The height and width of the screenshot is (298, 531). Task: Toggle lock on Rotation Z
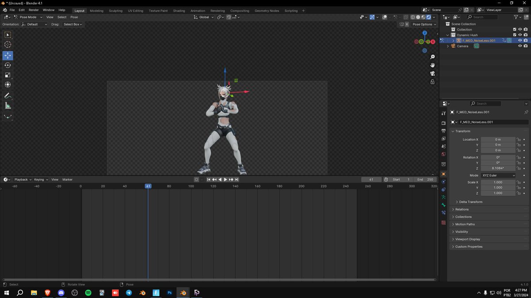click(518, 168)
